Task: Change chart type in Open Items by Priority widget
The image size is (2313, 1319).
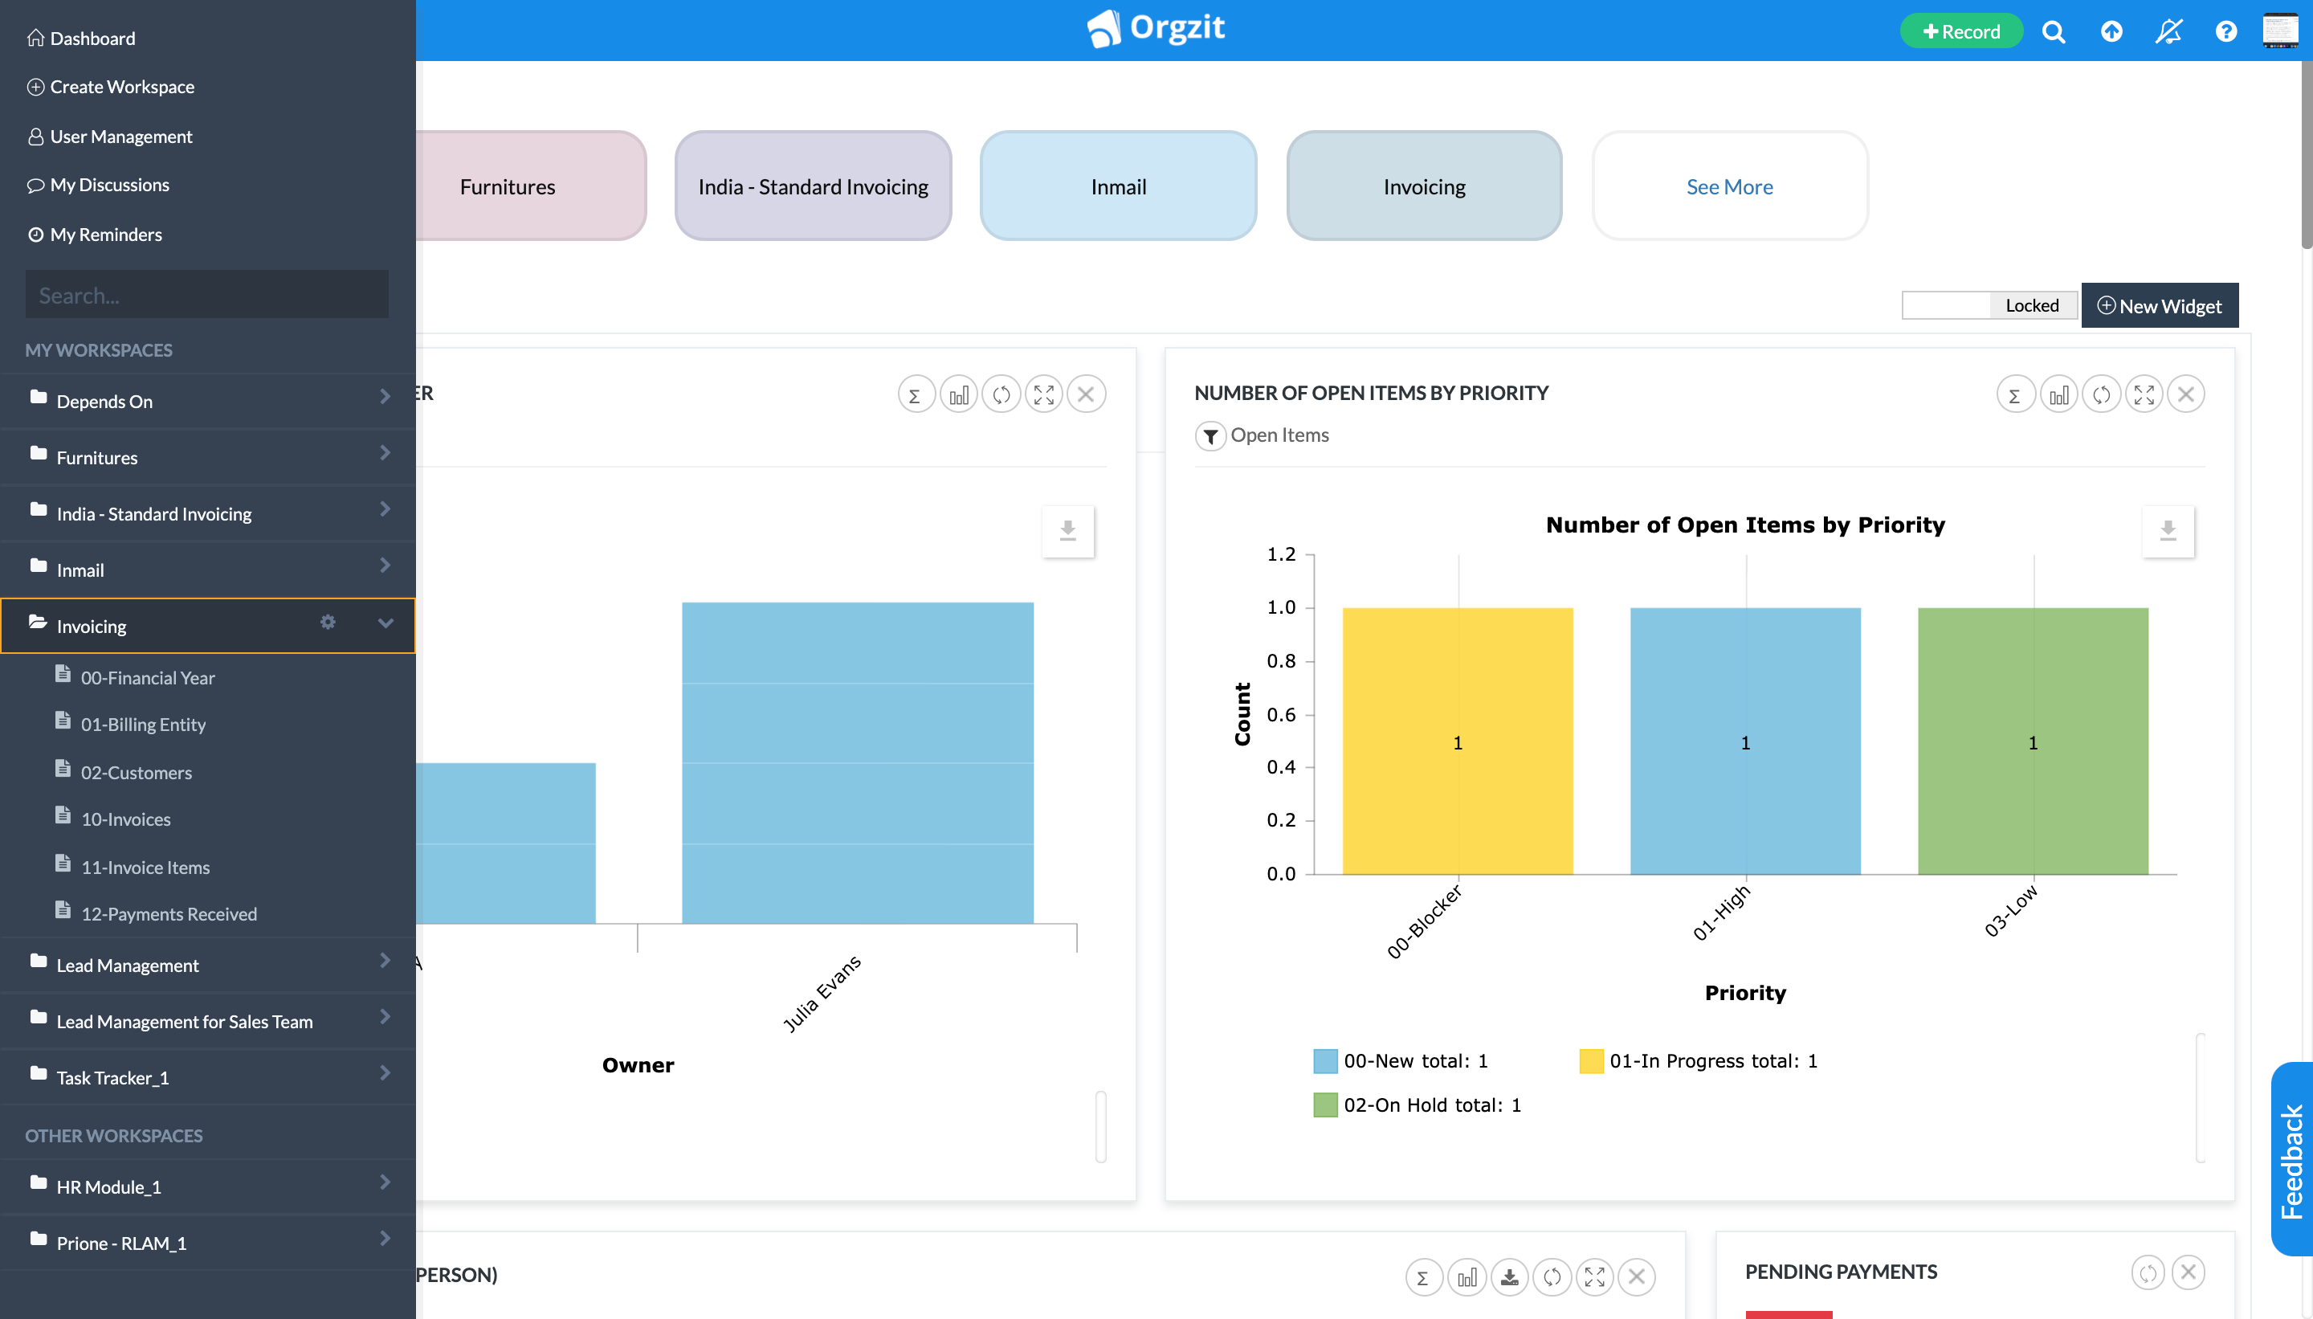Action: (2058, 394)
